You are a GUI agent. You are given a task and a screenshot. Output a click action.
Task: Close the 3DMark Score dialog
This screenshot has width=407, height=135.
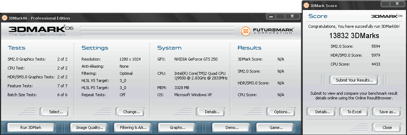(x=387, y=128)
